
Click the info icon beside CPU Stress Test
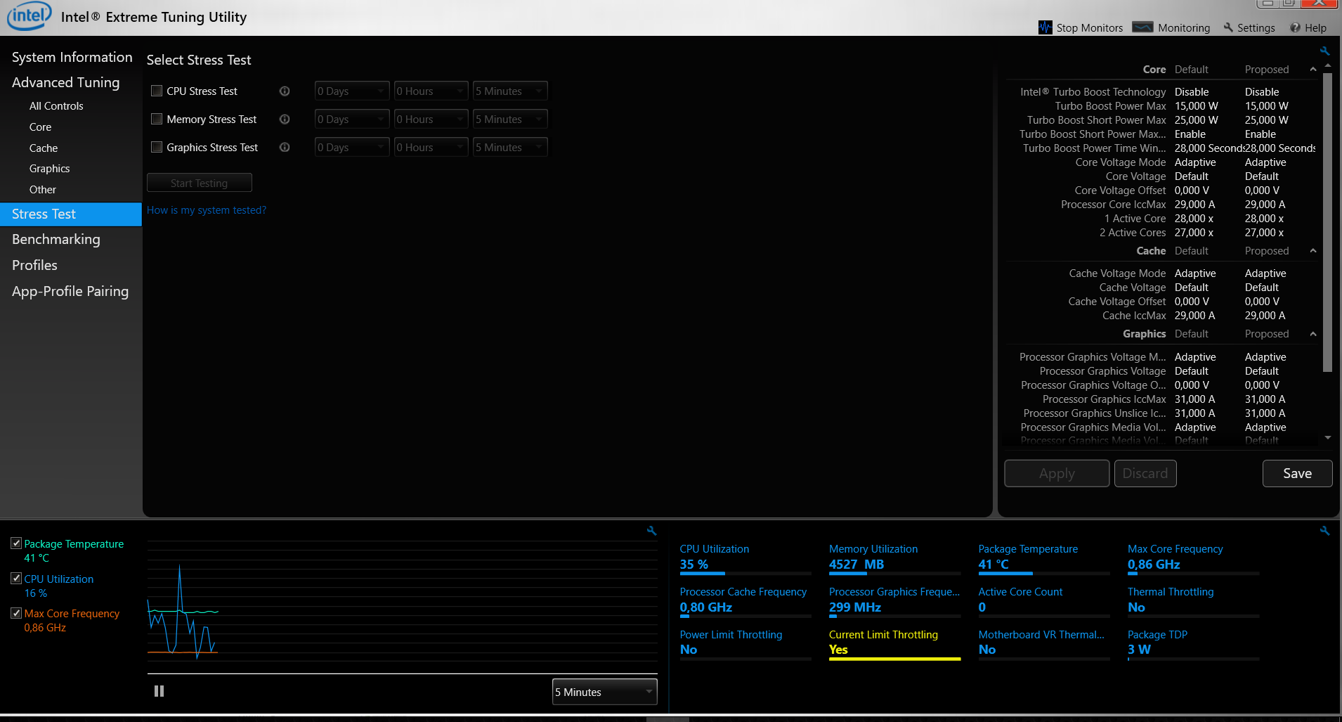coord(285,91)
